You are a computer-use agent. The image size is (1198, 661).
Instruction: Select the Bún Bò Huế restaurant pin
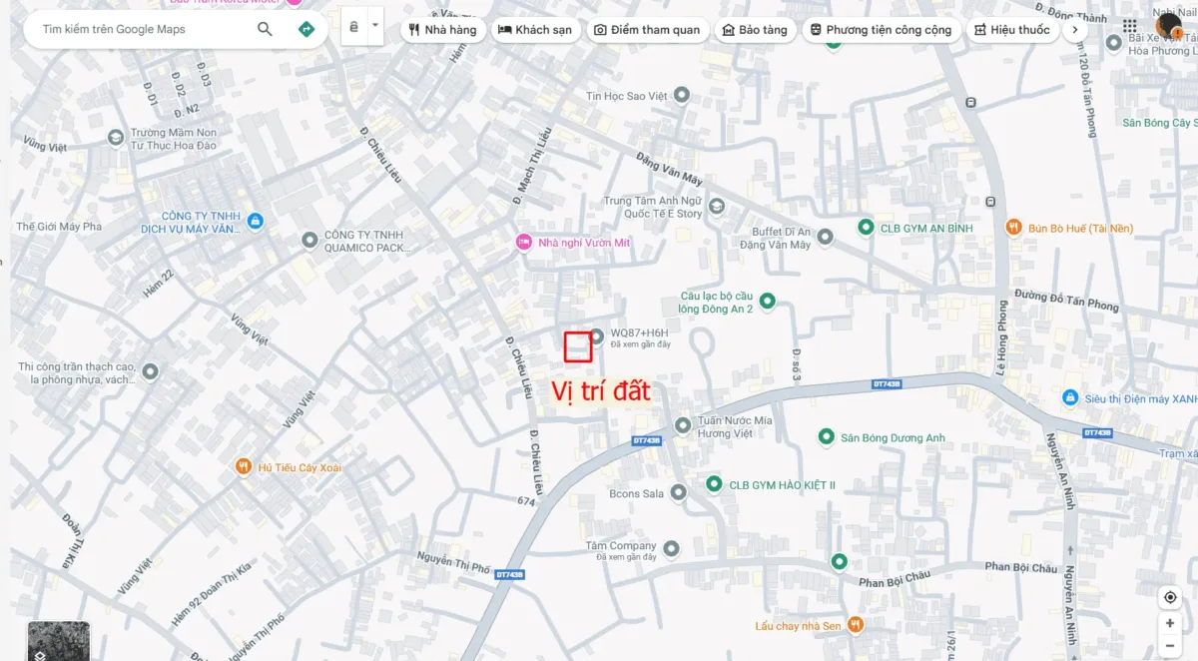[x=1013, y=228]
